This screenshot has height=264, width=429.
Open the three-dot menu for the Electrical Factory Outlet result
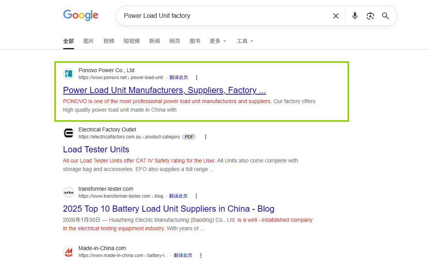click(x=206, y=137)
